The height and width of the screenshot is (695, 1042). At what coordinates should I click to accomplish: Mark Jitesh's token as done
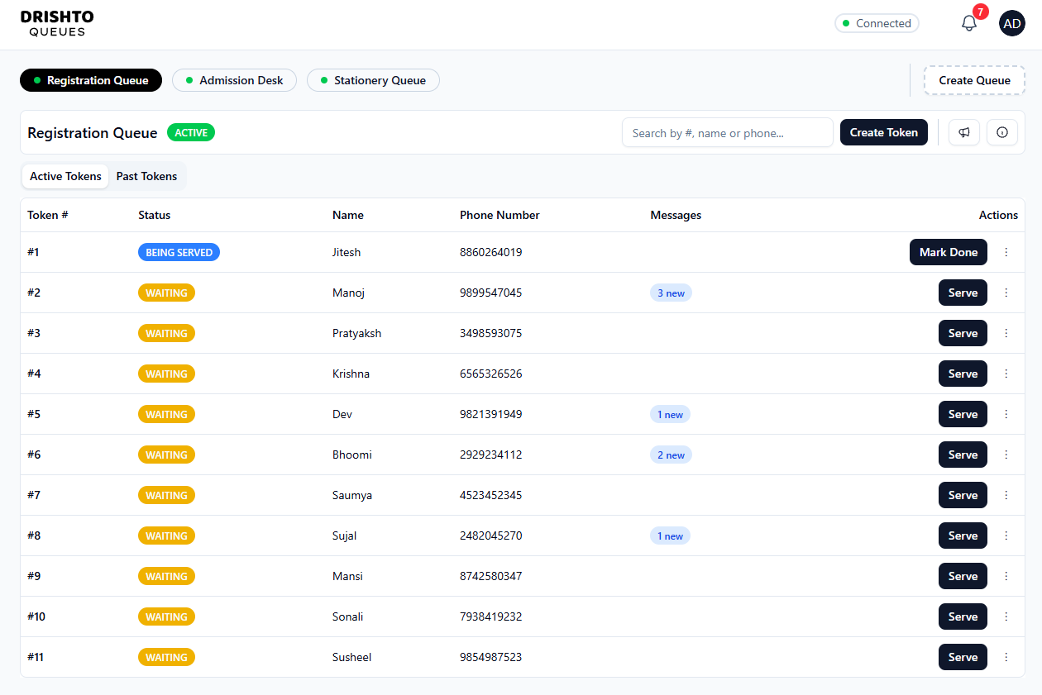pos(948,252)
